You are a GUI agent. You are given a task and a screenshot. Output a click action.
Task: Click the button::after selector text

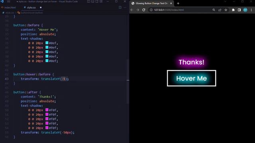tap(25, 92)
